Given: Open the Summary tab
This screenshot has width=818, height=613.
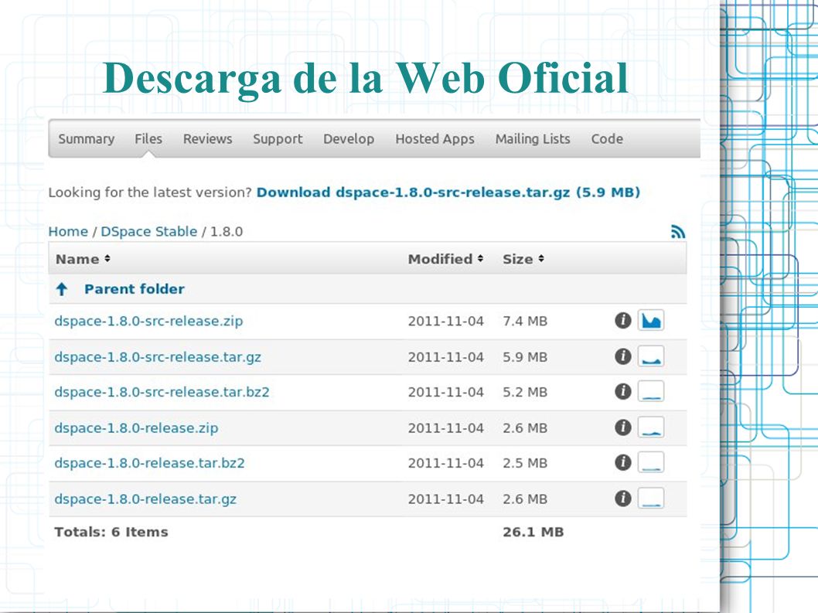Looking at the screenshot, I should click(x=86, y=139).
